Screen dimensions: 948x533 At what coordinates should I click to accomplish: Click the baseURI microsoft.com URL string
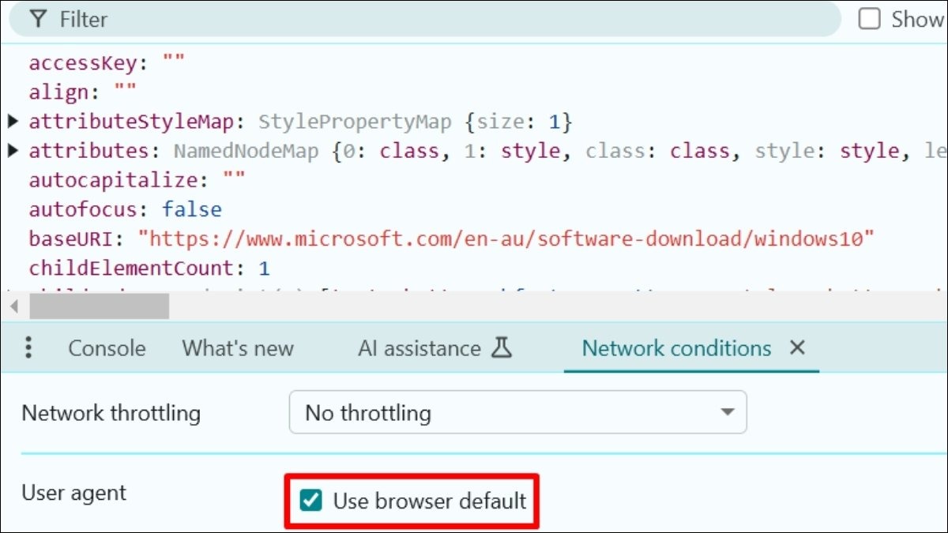click(506, 238)
